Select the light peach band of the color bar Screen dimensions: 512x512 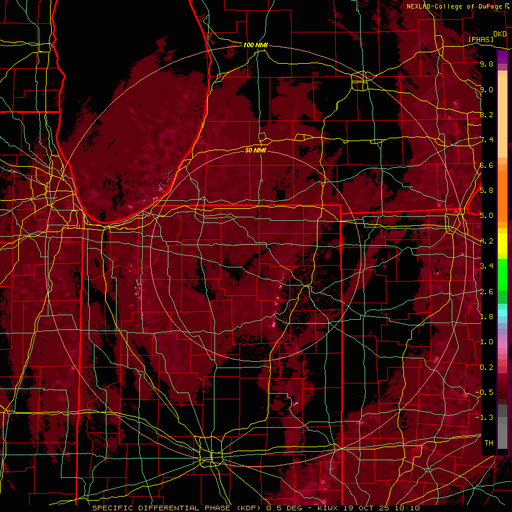(x=502, y=118)
